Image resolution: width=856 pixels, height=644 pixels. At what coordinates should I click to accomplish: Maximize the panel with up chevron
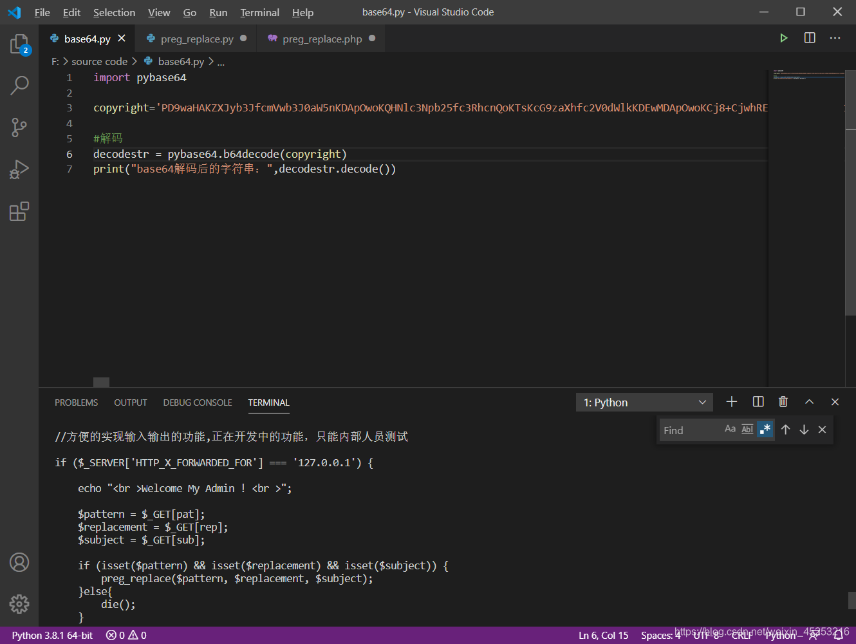809,402
